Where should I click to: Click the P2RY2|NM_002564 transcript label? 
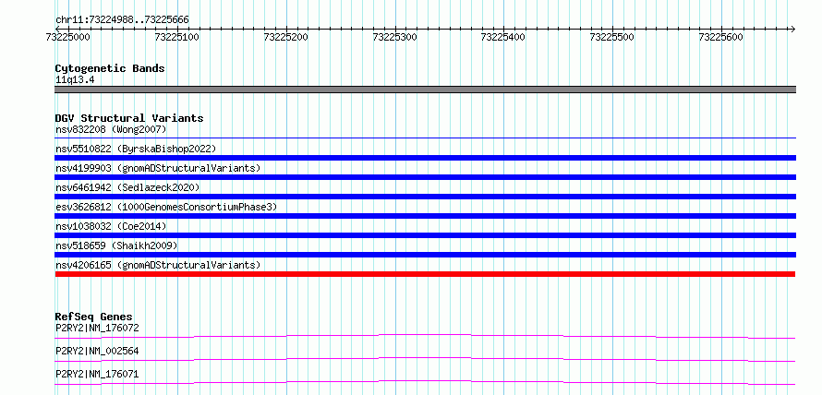tap(97, 352)
